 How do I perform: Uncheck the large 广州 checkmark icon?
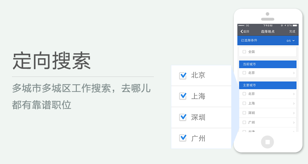coord(183,138)
